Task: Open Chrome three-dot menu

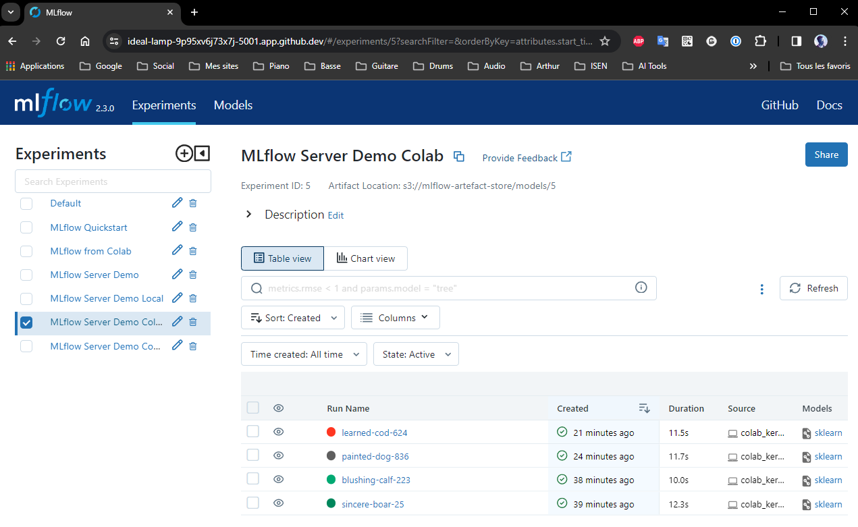Action: click(x=845, y=41)
